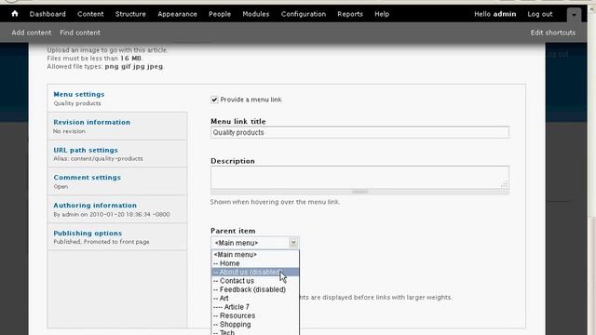Select -- Shopping parent option
This screenshot has height=335, width=596.
point(255,325)
